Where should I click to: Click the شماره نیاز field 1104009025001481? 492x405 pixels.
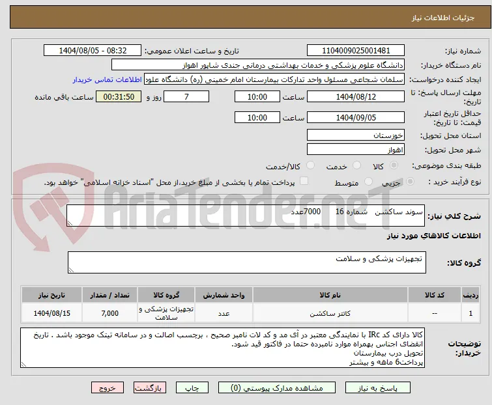[x=356, y=51]
